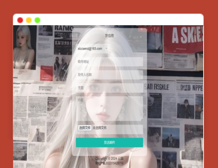Click into the 发件人名称 sender name field
Image resolution: width=218 pixels, height=168 pixels.
pos(109,75)
